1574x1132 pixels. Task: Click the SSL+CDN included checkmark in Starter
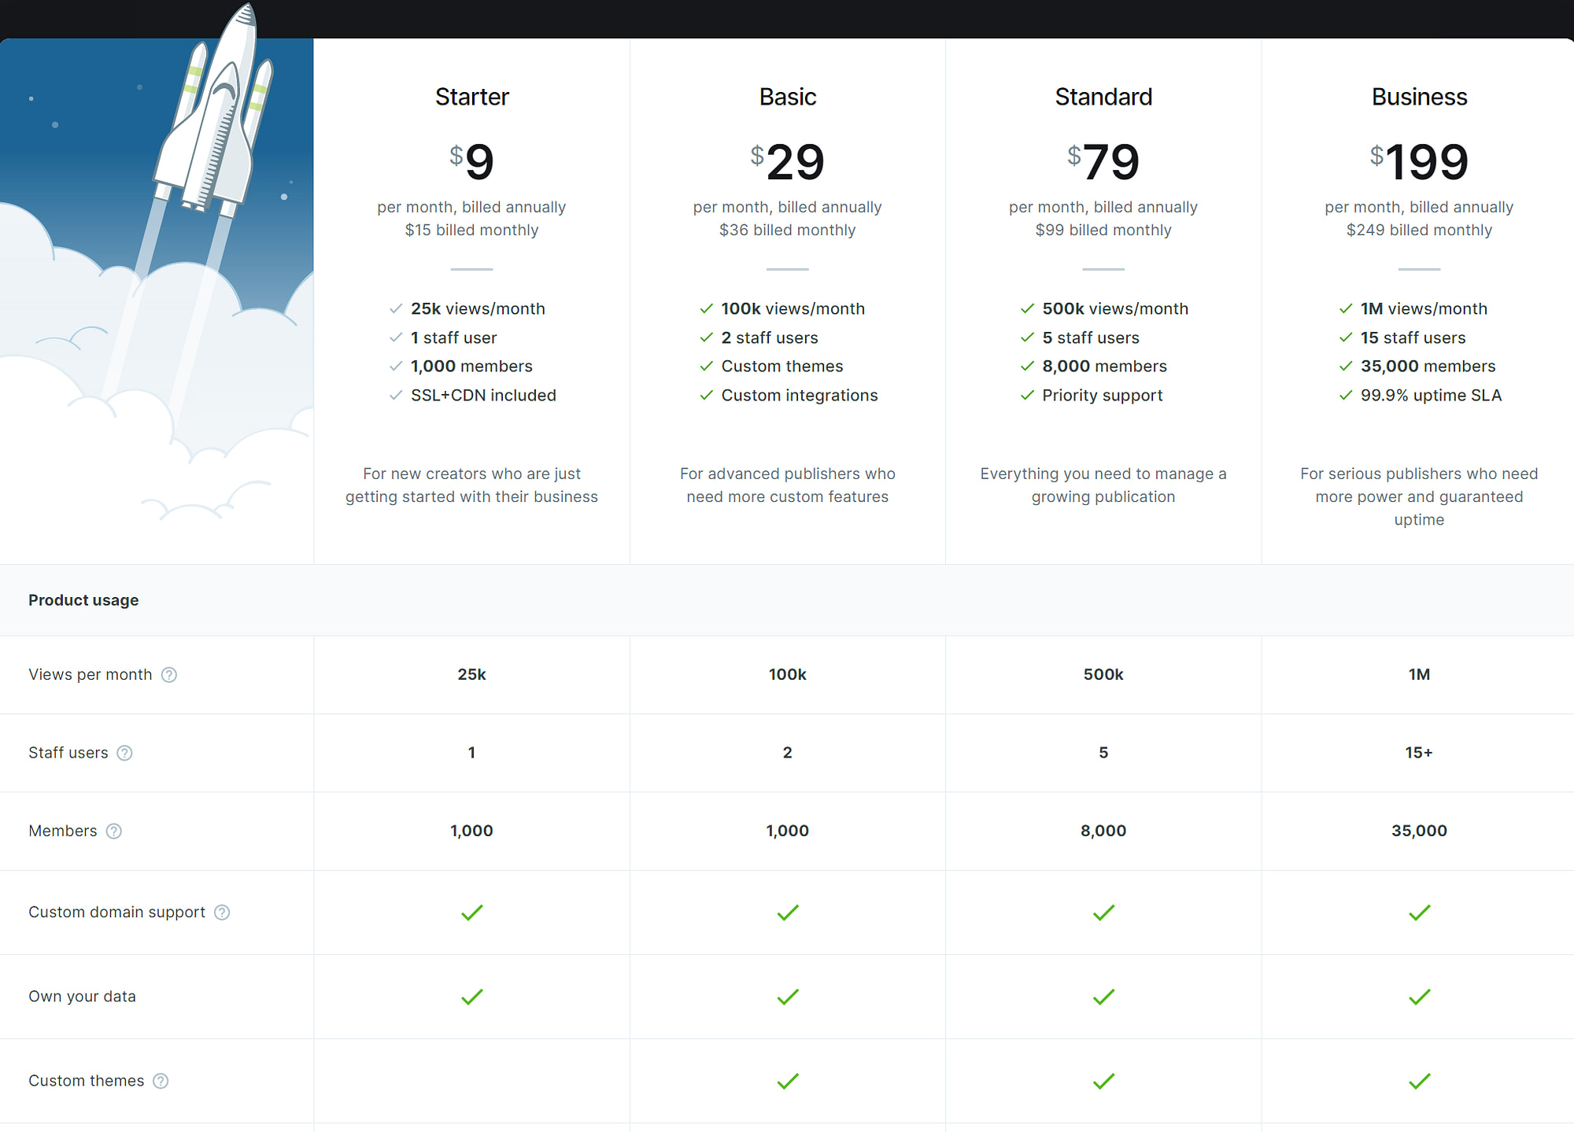(396, 396)
